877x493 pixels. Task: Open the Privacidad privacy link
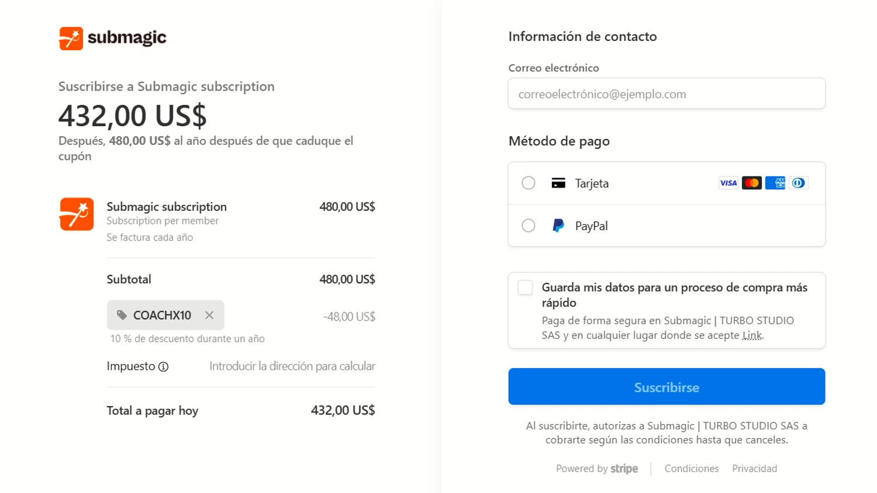click(x=754, y=468)
